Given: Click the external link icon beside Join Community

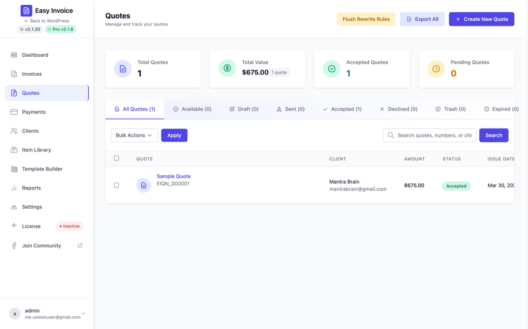Looking at the screenshot, I should pos(80,245).
